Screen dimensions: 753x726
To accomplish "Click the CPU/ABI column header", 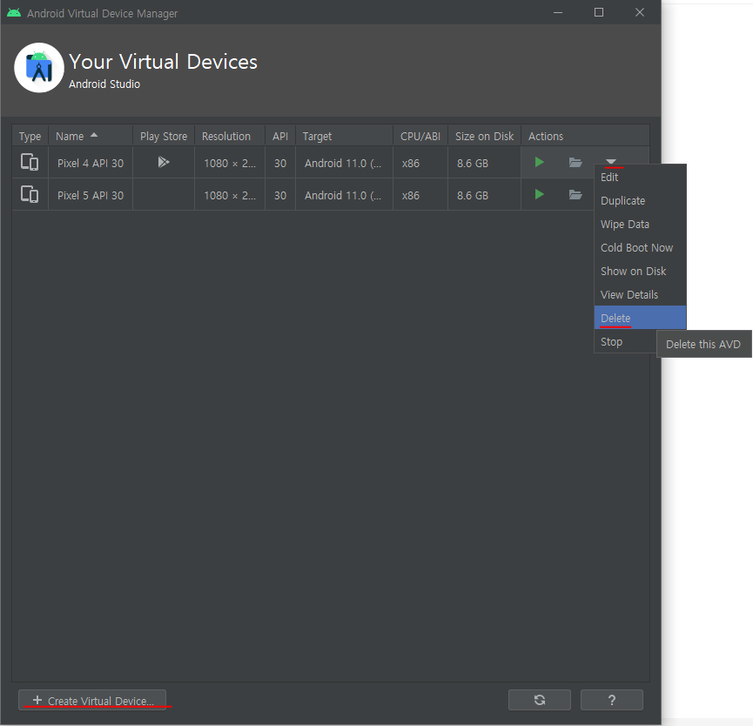I will 420,136.
